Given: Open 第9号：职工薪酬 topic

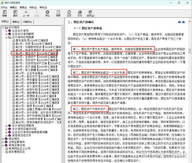Looking at the screenshot, I should click(x=36, y=70).
